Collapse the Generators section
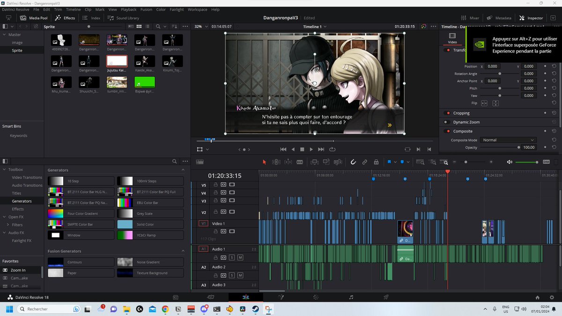Image resolution: width=562 pixels, height=316 pixels. click(x=183, y=170)
